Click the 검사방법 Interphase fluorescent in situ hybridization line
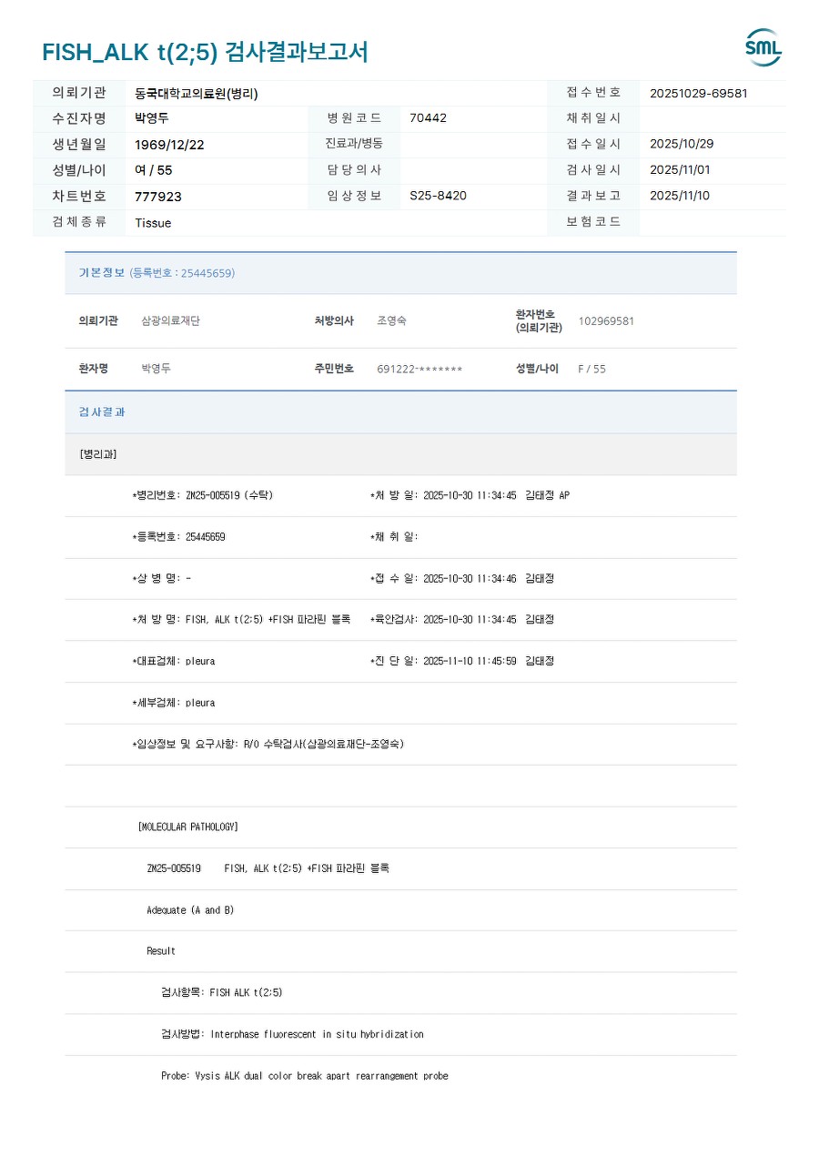The width and height of the screenshot is (819, 1157). [x=292, y=1034]
